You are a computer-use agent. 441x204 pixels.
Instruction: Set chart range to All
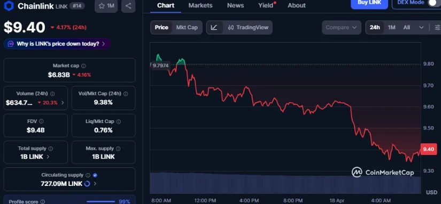click(x=406, y=28)
